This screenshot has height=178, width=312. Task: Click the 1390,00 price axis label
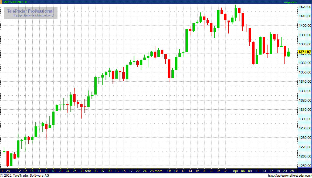[305, 35]
